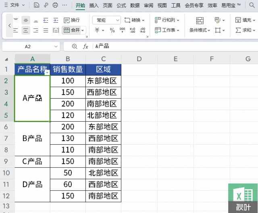Viewport: 258px width, 213px height.
Task: Apply percent style
Action: [x=112, y=30]
